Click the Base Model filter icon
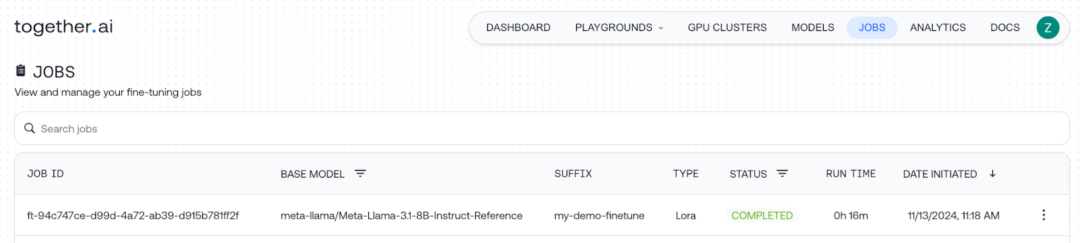This screenshot has height=243, width=1083. tap(360, 173)
